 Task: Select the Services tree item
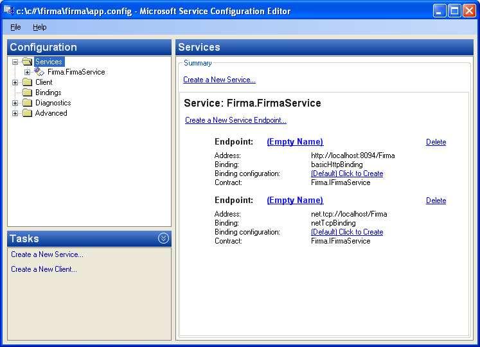pyautogui.click(x=49, y=62)
